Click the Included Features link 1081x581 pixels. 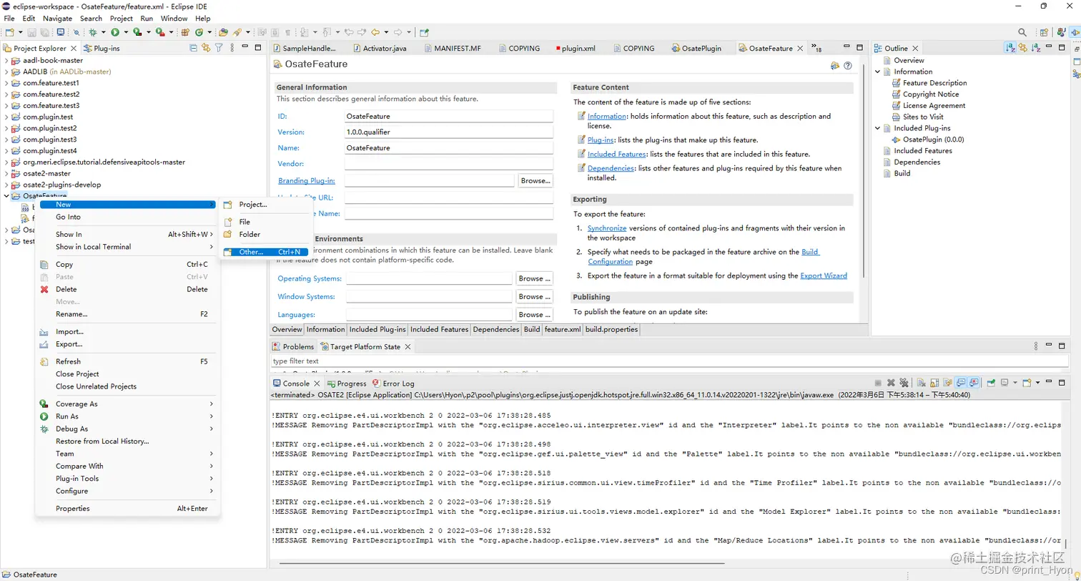616,154
